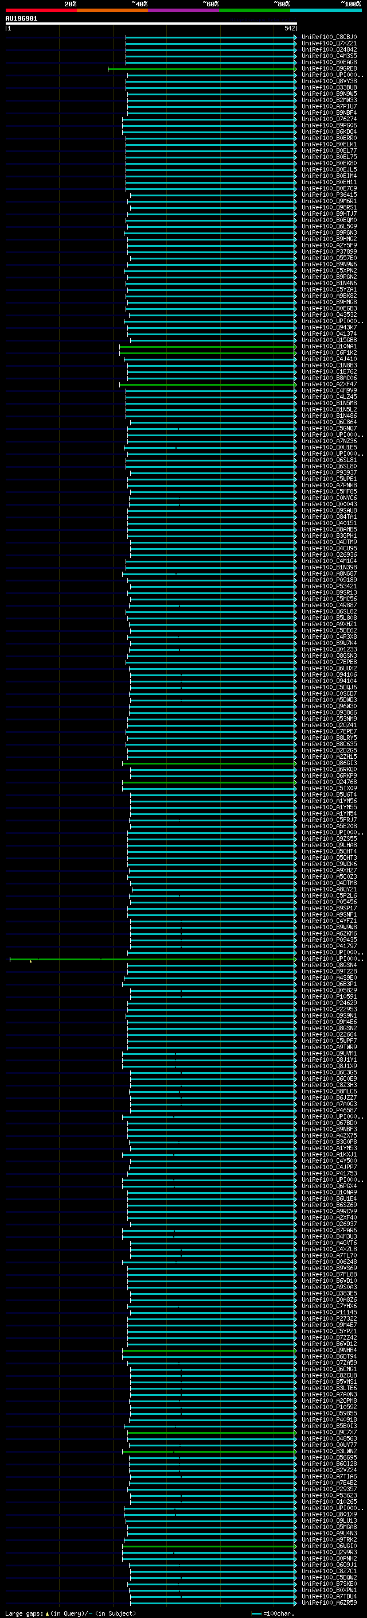
Task: Open hit UniRef100_Q7XZ21
Action: click(x=329, y=44)
